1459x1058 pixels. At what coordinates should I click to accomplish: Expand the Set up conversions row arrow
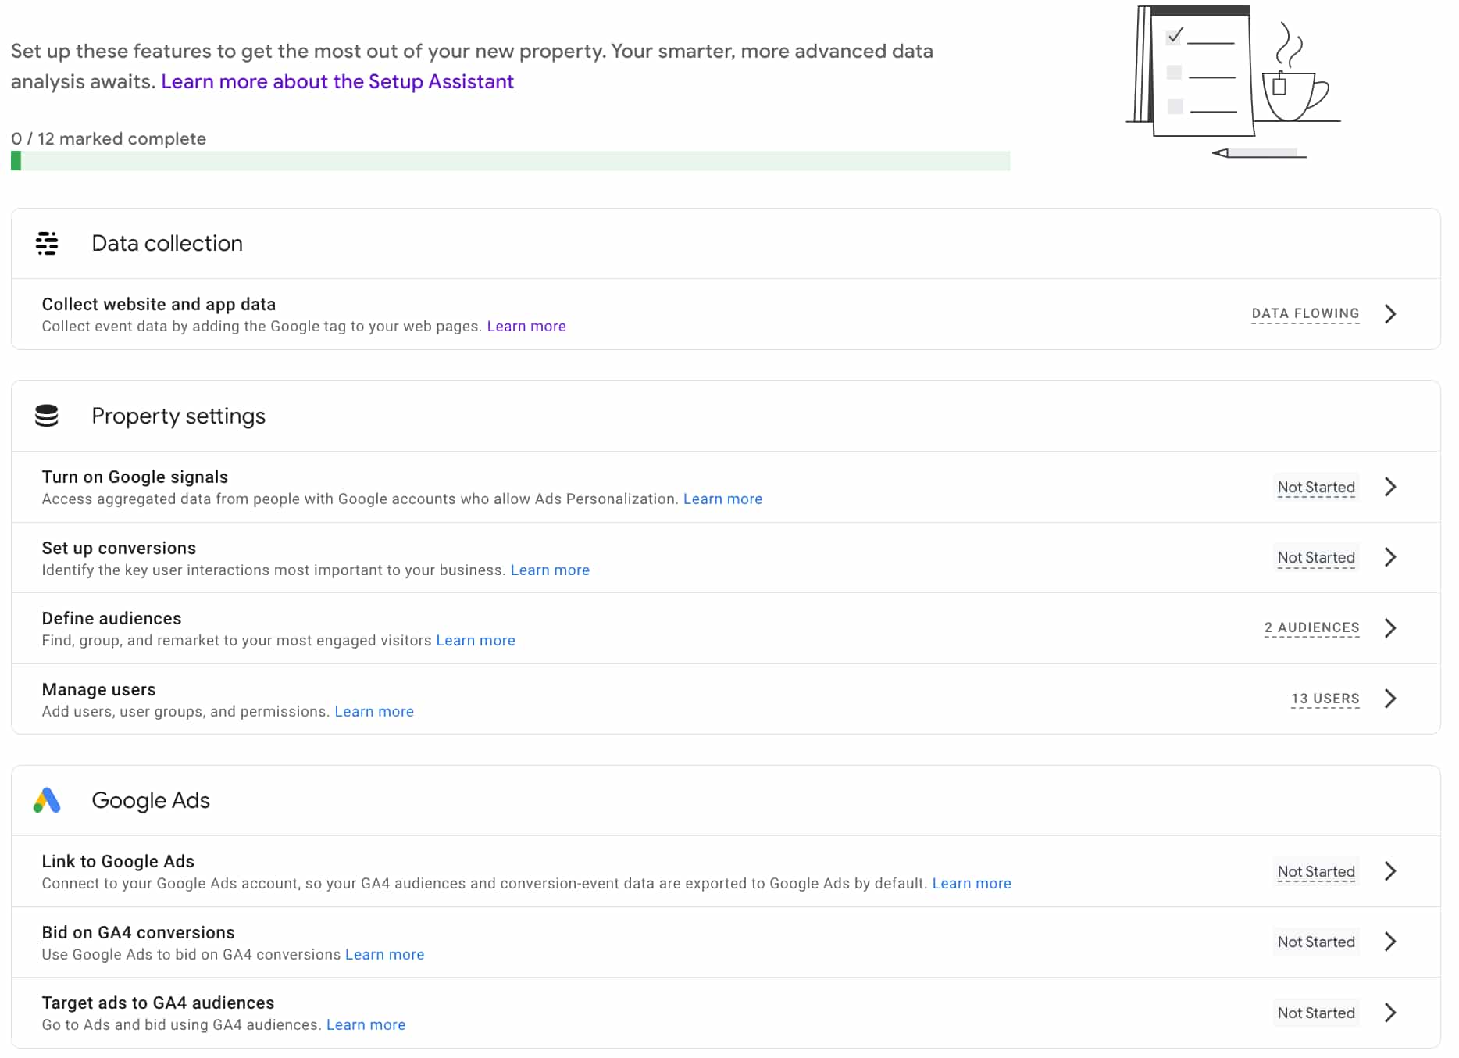tap(1390, 557)
